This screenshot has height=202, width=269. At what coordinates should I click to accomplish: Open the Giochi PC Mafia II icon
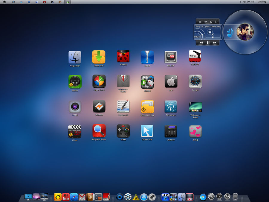tap(195, 56)
